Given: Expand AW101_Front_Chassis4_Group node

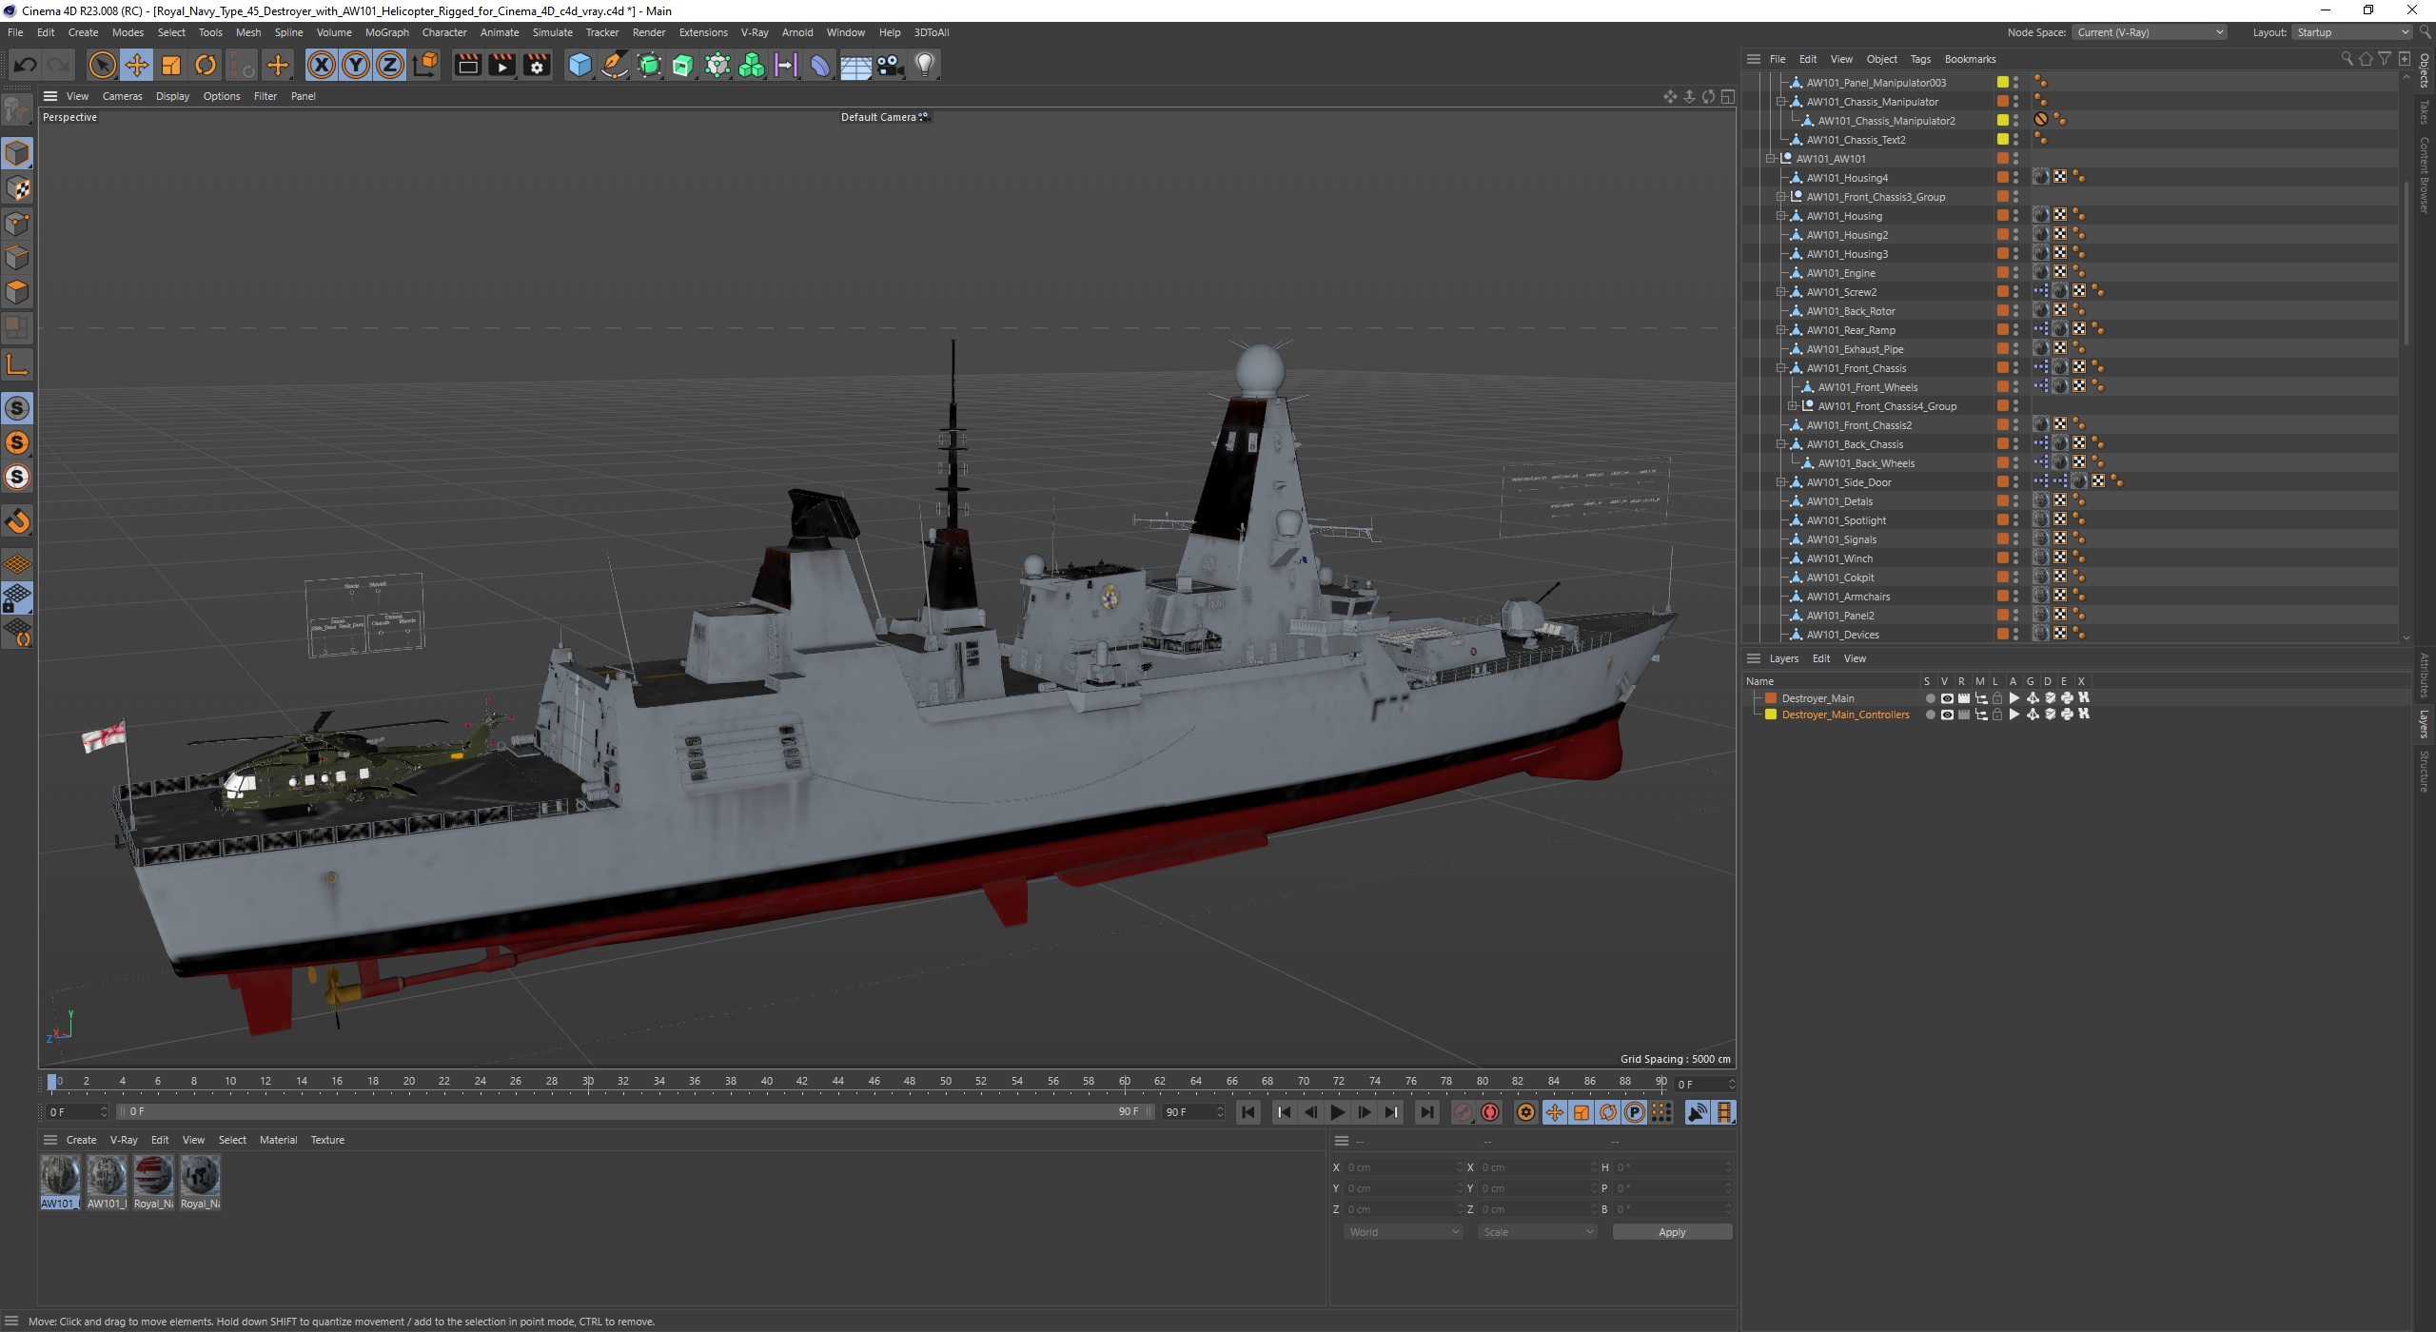Looking at the screenshot, I should [x=1793, y=406].
